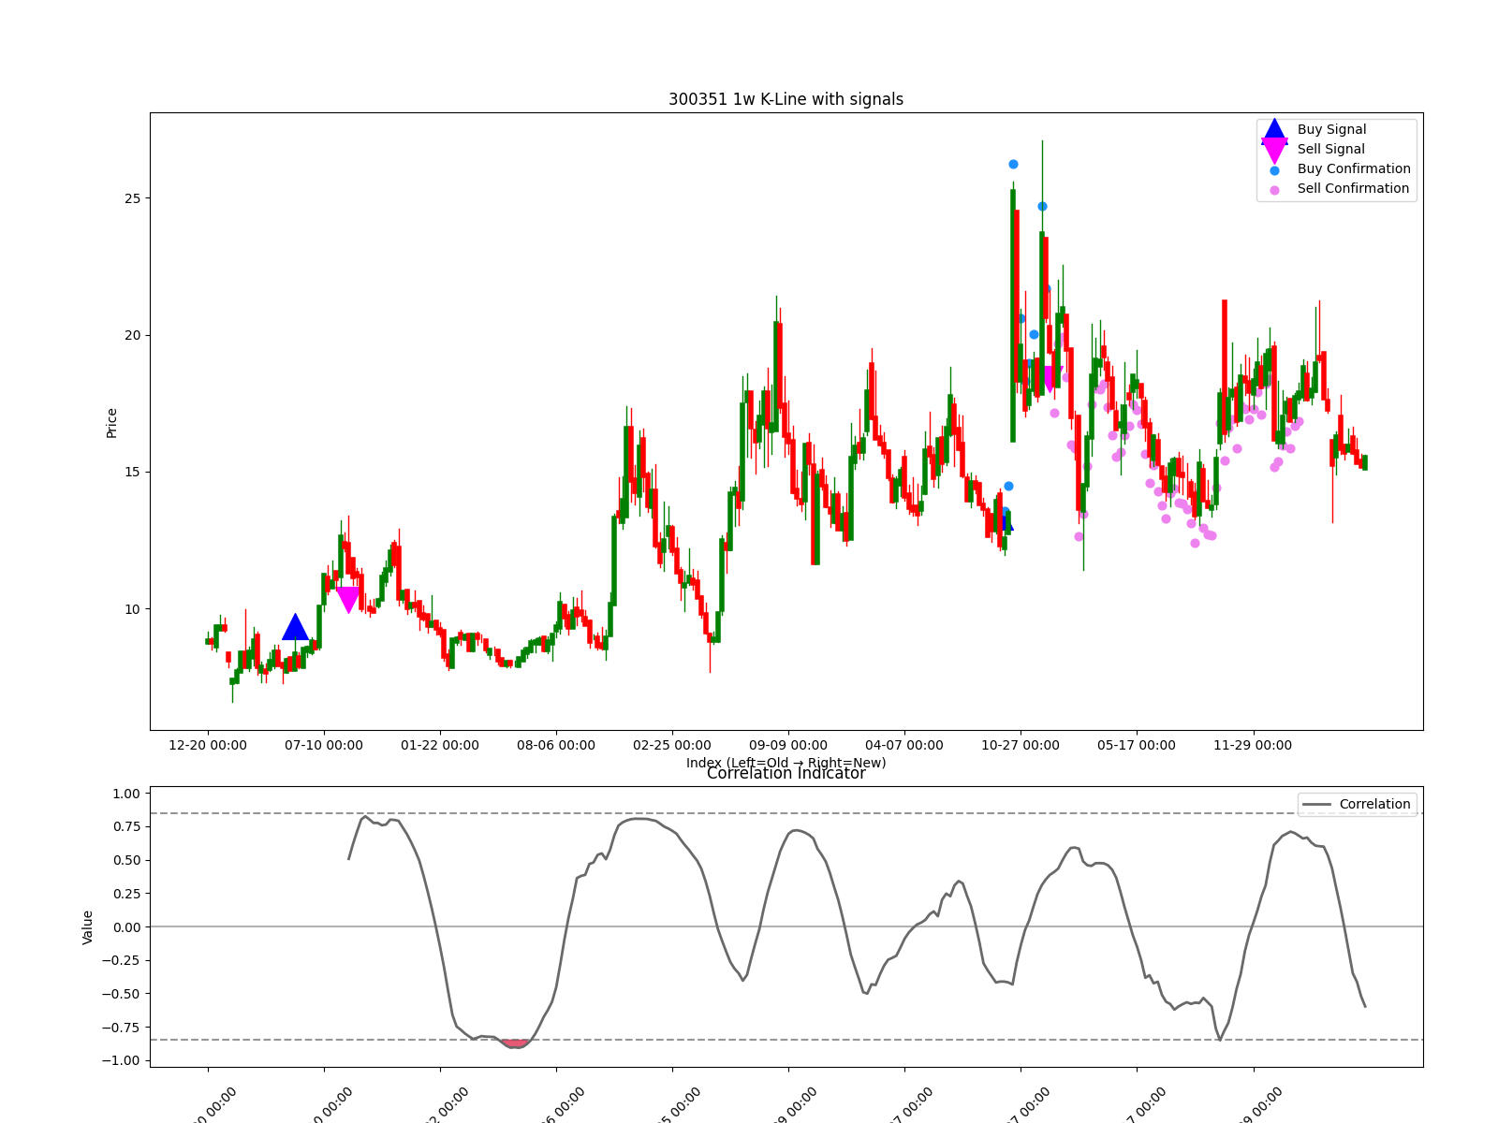
Task: Click the price axis tick '10'
Action: tap(131, 609)
